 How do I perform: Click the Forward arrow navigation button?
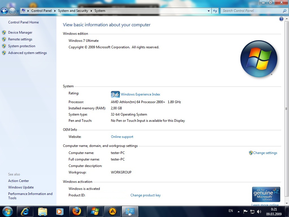point(12,11)
